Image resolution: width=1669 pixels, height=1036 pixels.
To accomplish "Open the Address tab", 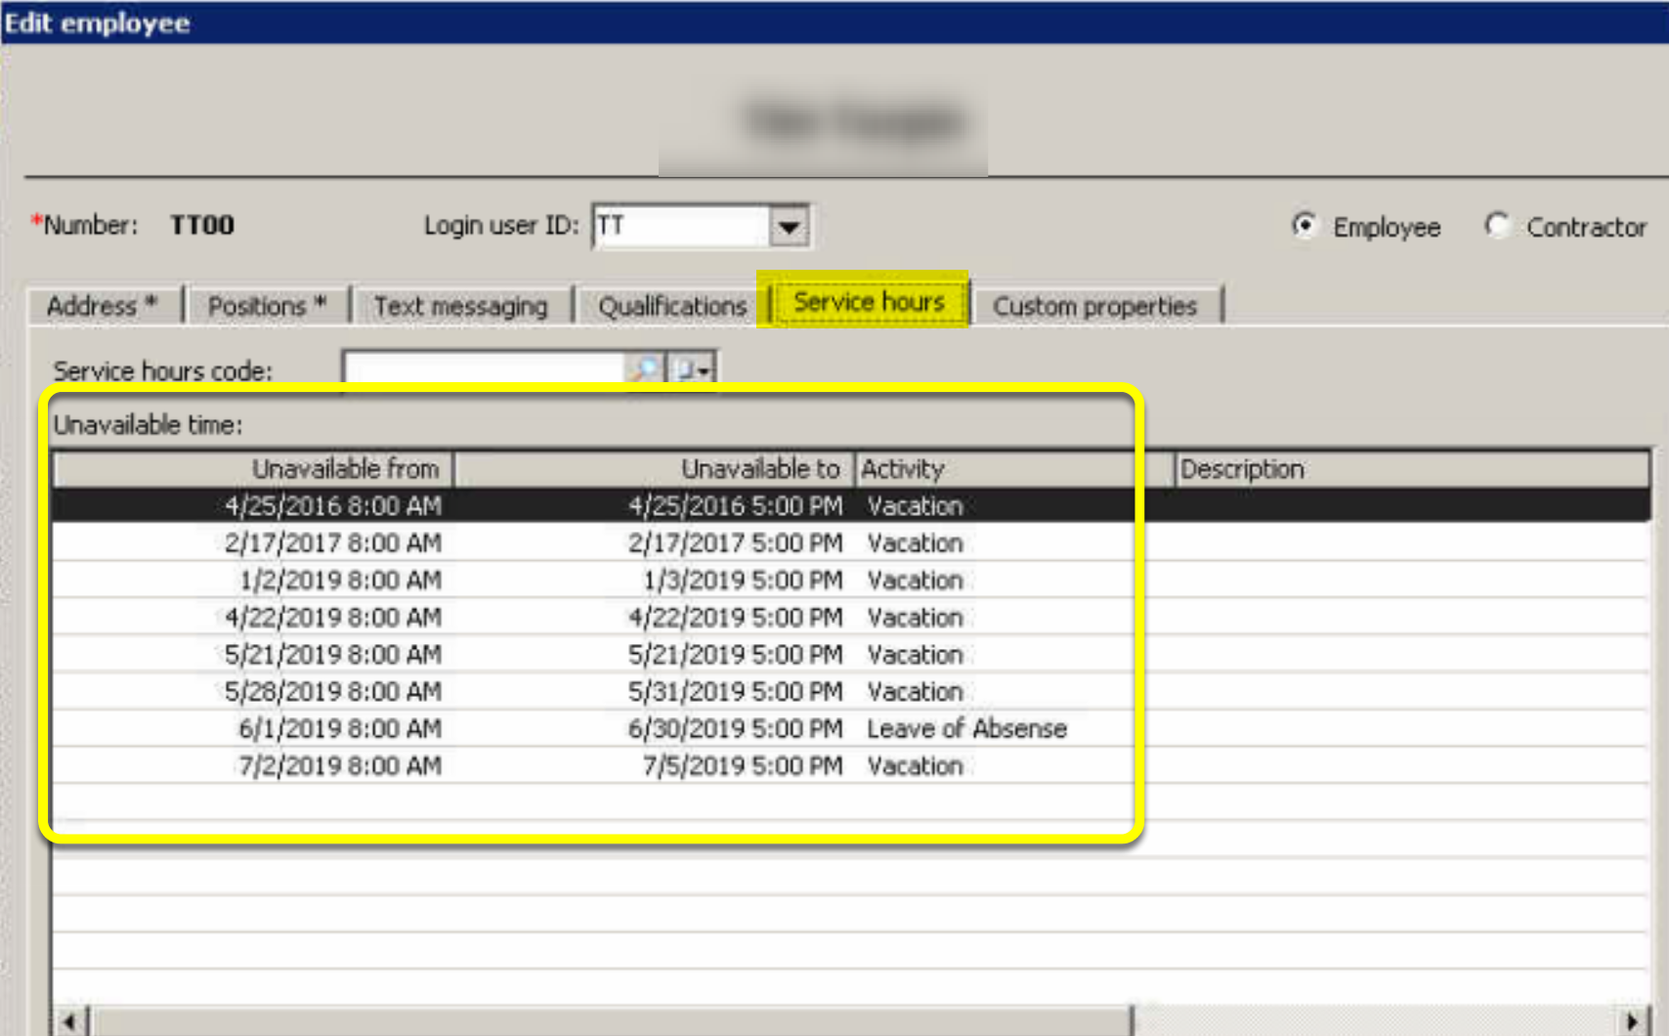I will click(104, 306).
